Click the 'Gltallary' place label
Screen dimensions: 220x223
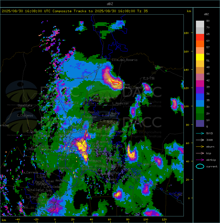[x=35, y=190]
